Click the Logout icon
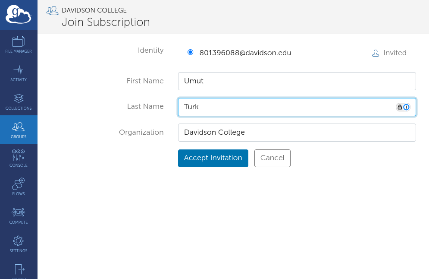Image resolution: width=429 pixels, height=279 pixels. (x=19, y=269)
